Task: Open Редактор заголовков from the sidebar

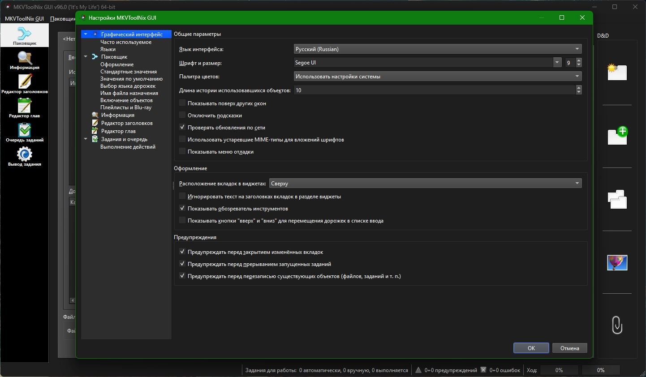Action: [x=25, y=84]
